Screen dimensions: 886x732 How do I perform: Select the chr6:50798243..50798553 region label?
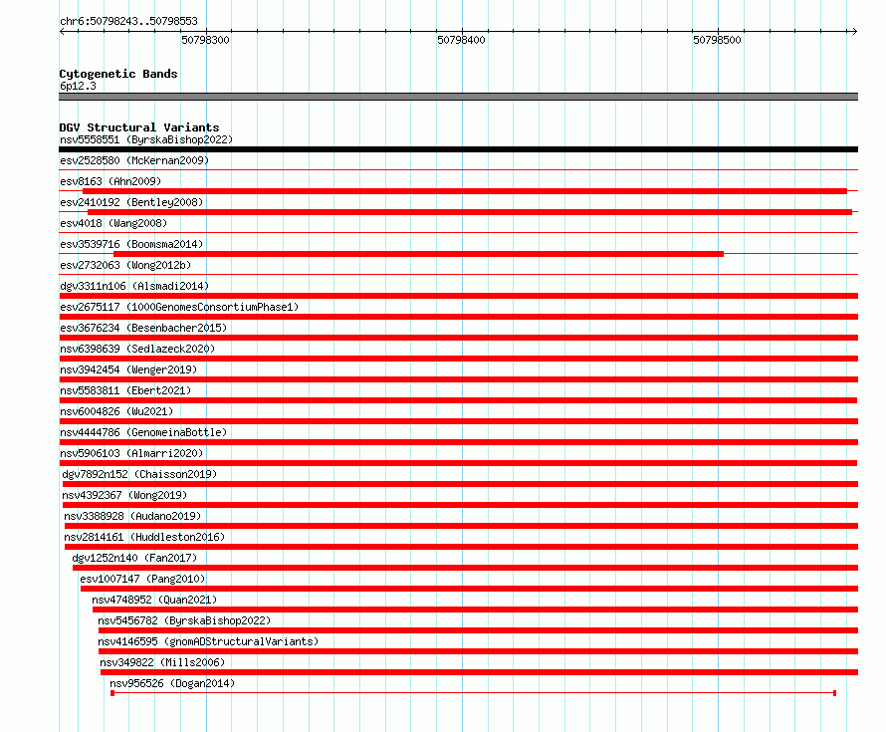coord(128,22)
